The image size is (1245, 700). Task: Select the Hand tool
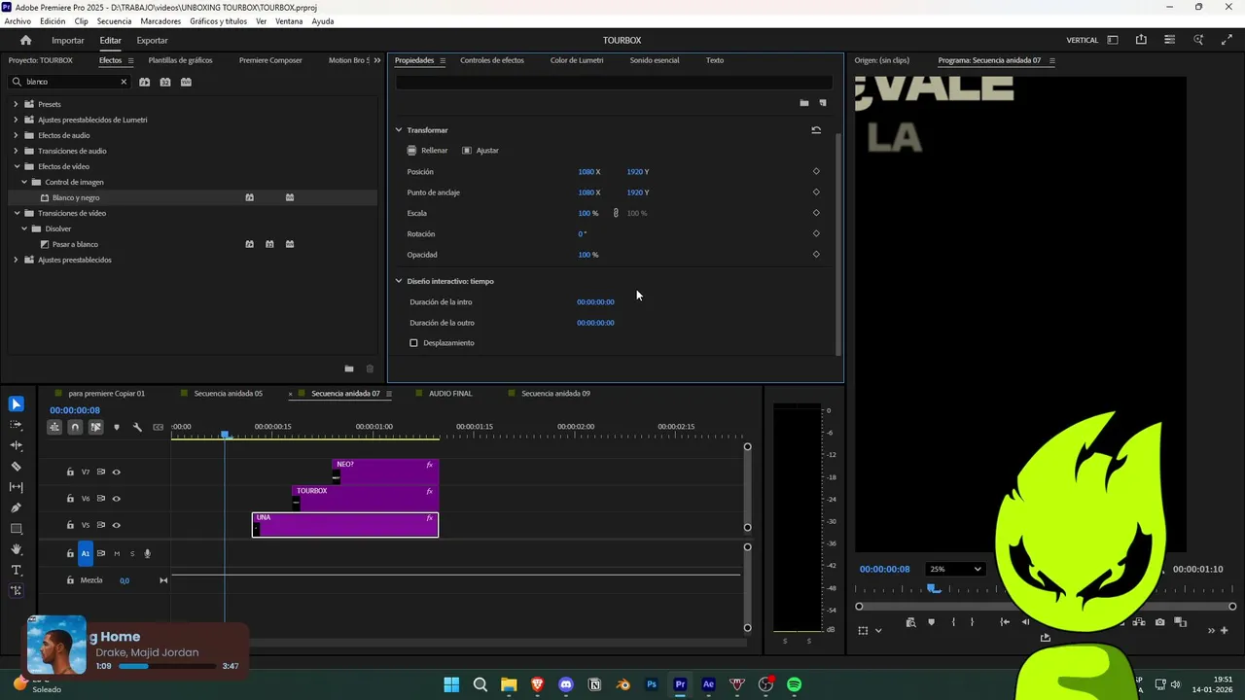(16, 549)
